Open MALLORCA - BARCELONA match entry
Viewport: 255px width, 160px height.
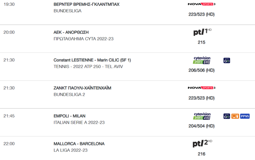tap(79, 144)
